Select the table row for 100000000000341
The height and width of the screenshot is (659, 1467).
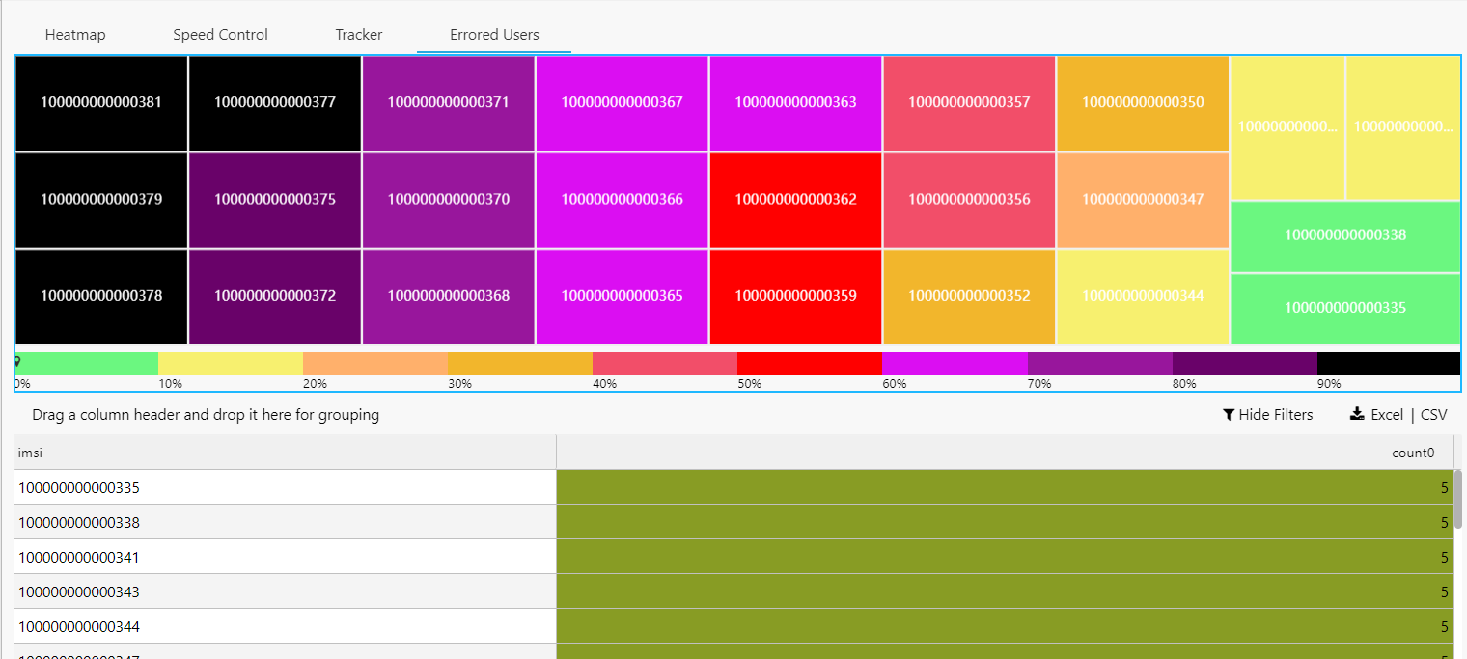coord(733,557)
